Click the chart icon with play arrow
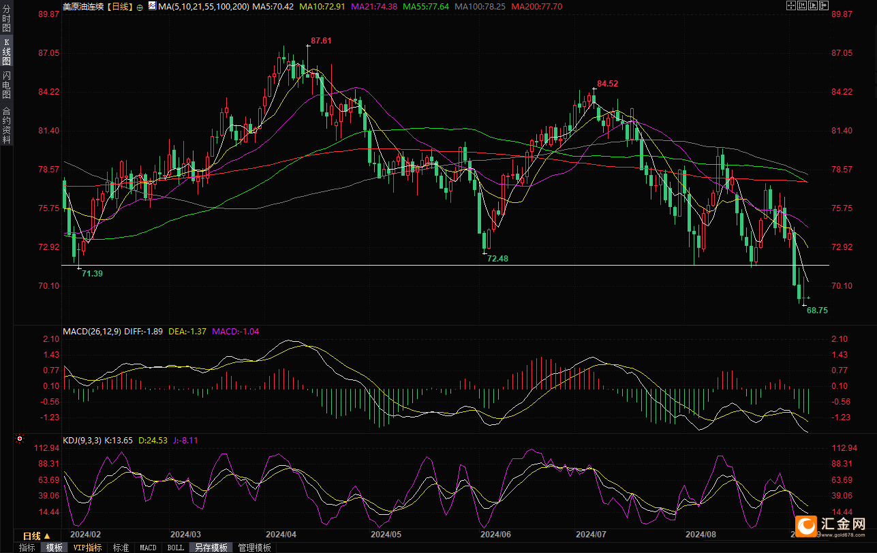This screenshot has height=553, width=877. pos(813,5)
